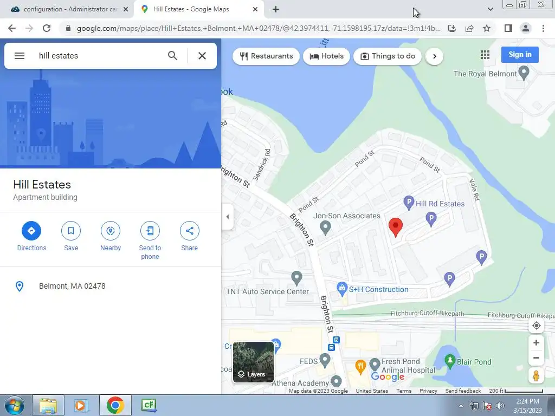Viewport: 555px width, 416px height.
Task: Open the Layers satellite thumbnail
Action: click(253, 362)
